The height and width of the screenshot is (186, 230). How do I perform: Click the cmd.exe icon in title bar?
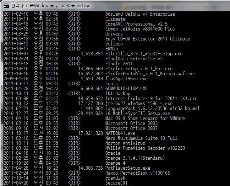pos(6,6)
